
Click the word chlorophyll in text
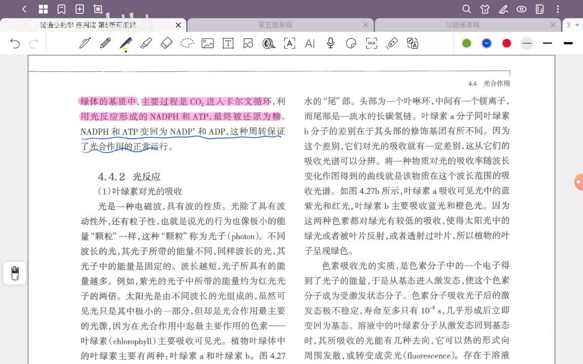tap(133, 341)
